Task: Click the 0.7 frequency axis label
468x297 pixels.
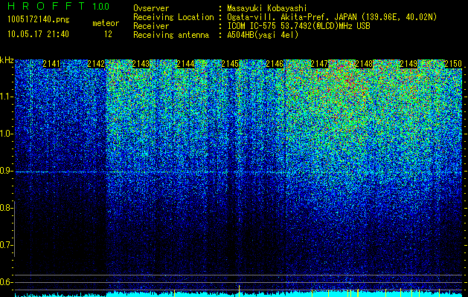Action: click(6, 245)
